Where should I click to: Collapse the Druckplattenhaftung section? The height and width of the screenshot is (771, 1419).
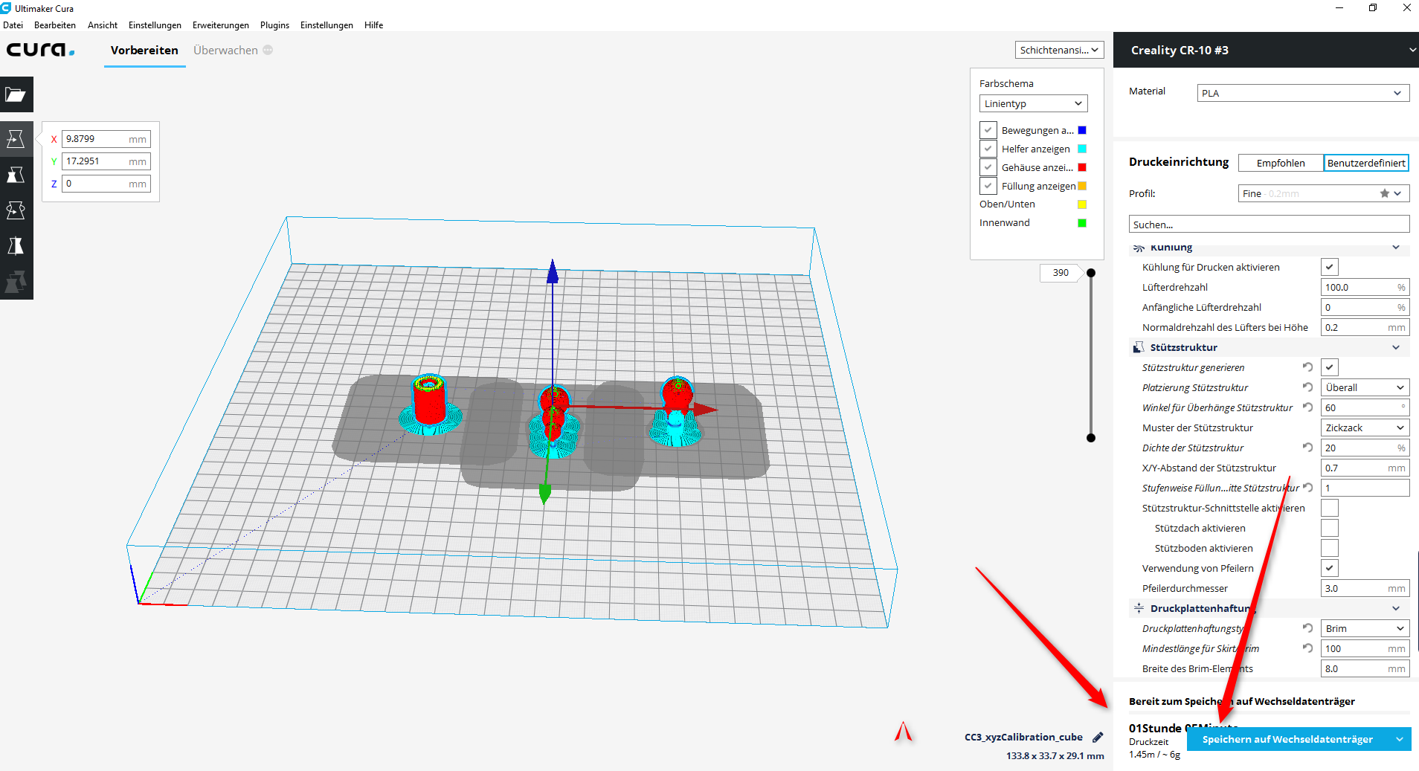(1396, 608)
